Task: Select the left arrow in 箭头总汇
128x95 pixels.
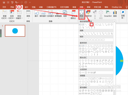Action: tap(83, 61)
